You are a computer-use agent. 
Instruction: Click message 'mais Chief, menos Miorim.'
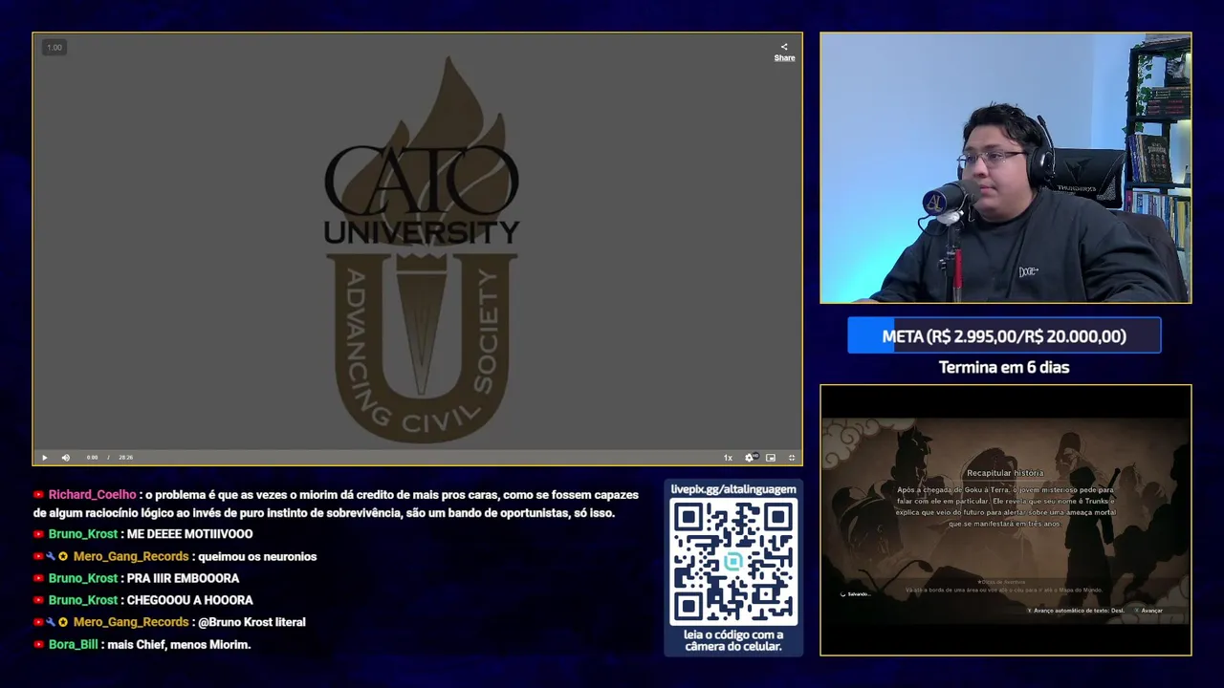pyautogui.click(x=179, y=645)
